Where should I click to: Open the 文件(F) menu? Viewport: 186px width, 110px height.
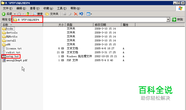click(x=8, y=8)
